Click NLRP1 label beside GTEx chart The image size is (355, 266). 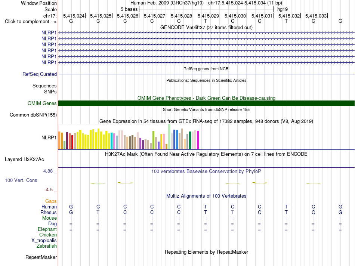(x=49, y=137)
